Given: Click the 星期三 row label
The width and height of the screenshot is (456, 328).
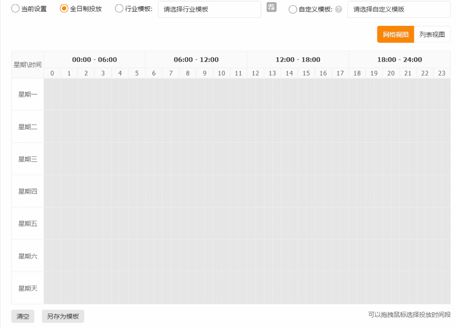Looking at the screenshot, I should pos(27,159).
